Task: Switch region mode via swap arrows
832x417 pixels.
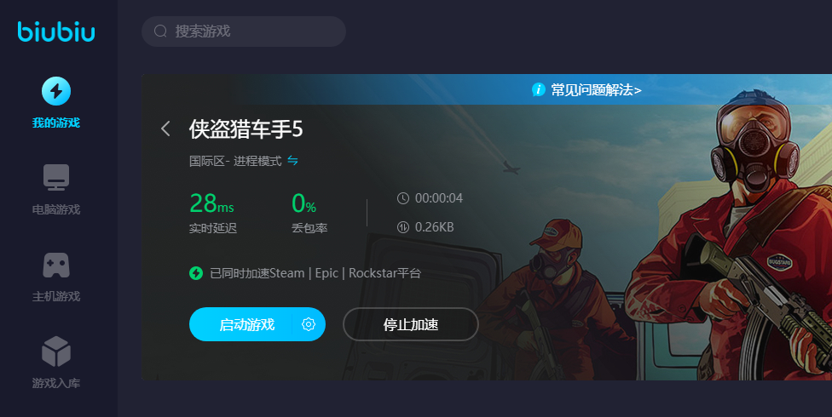Action: (292, 160)
